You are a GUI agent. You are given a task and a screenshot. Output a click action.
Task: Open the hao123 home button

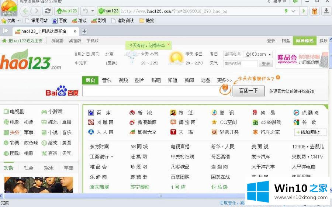[66, 11]
